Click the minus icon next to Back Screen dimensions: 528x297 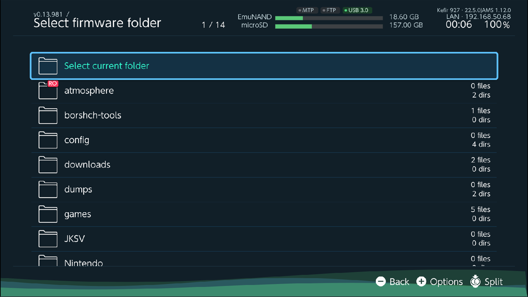[381, 282]
